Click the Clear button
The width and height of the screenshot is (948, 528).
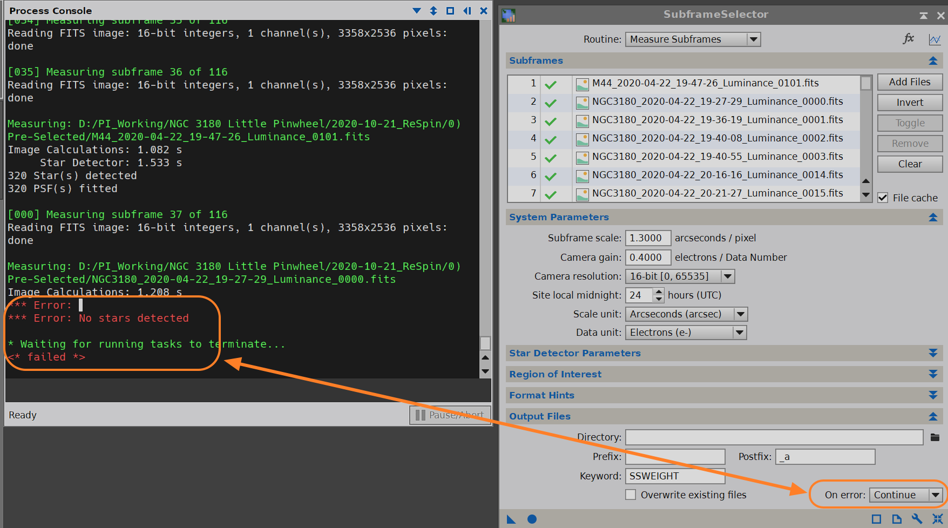click(x=910, y=164)
